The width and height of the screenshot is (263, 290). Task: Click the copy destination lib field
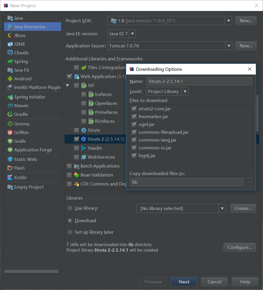tap(186, 182)
